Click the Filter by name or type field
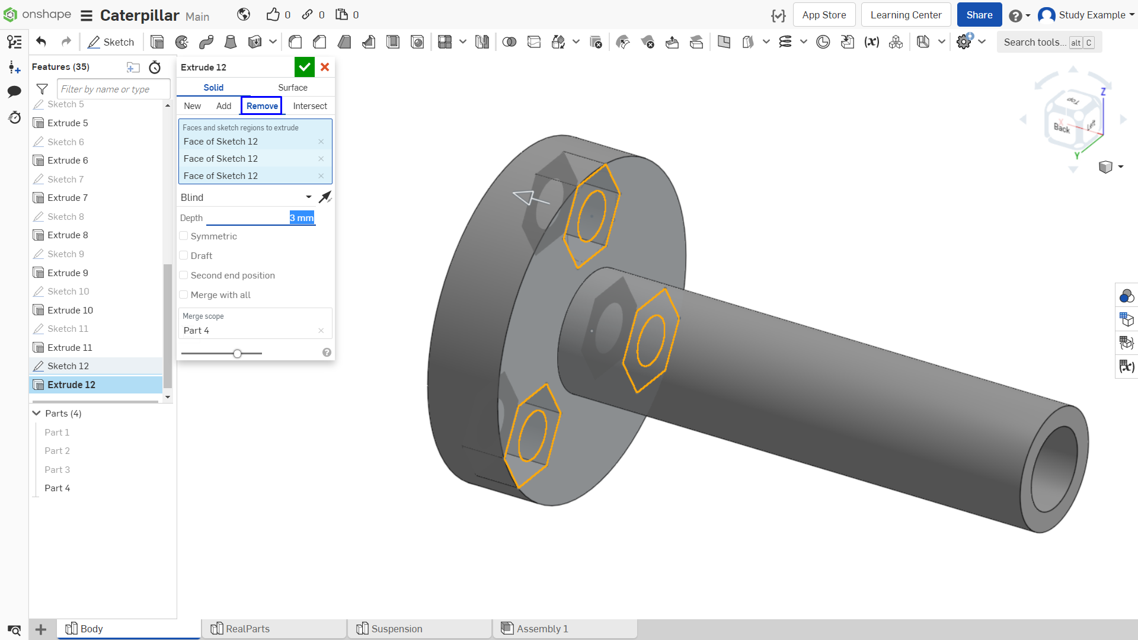1138x640 pixels. click(x=113, y=89)
